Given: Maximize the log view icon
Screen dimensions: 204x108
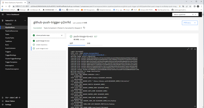Looking at the screenshot, I should (x=188, y=49).
